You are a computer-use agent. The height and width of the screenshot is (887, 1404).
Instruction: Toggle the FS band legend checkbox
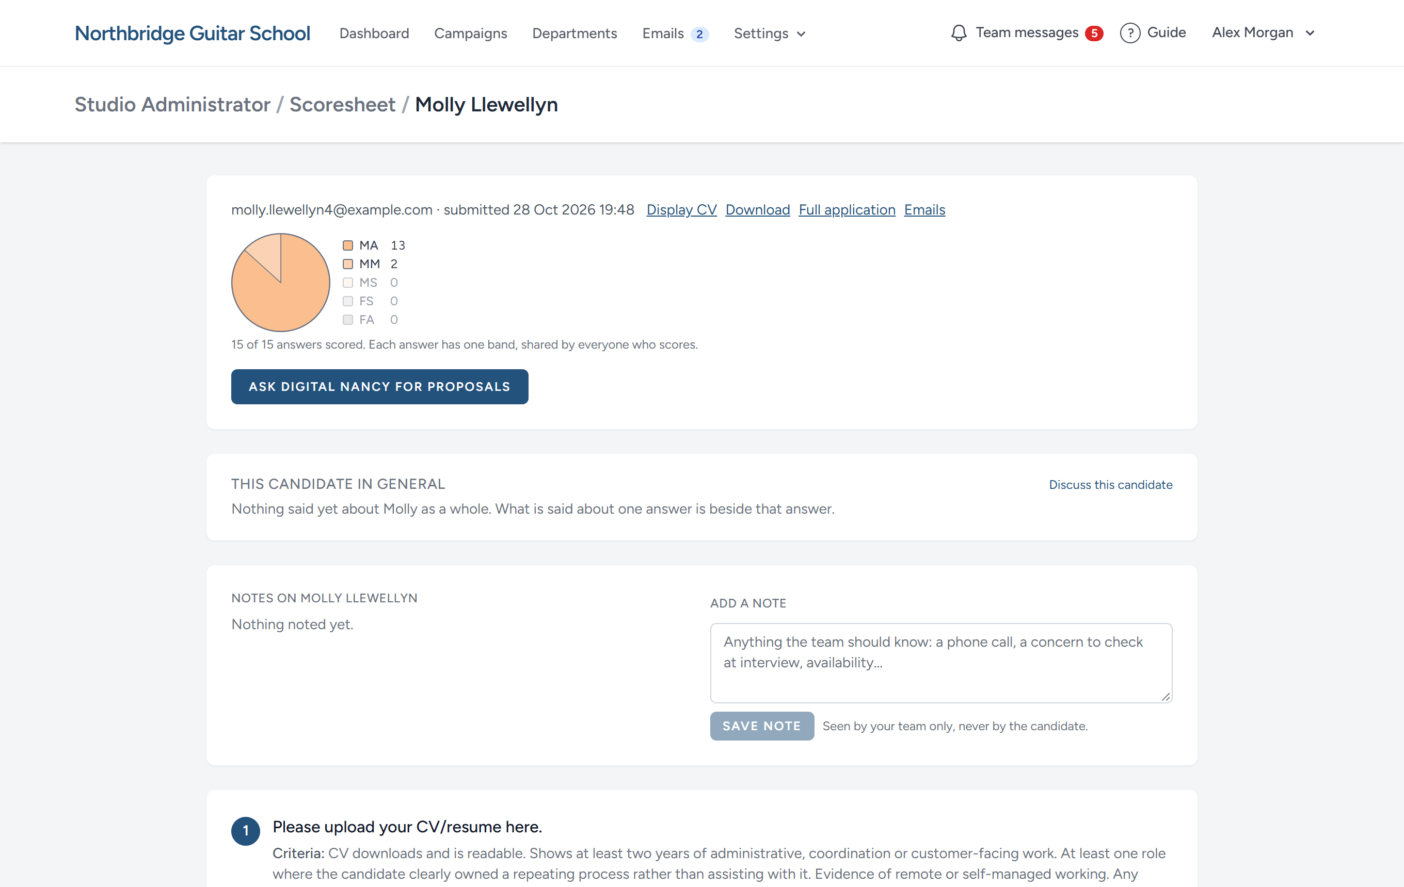[347, 301]
